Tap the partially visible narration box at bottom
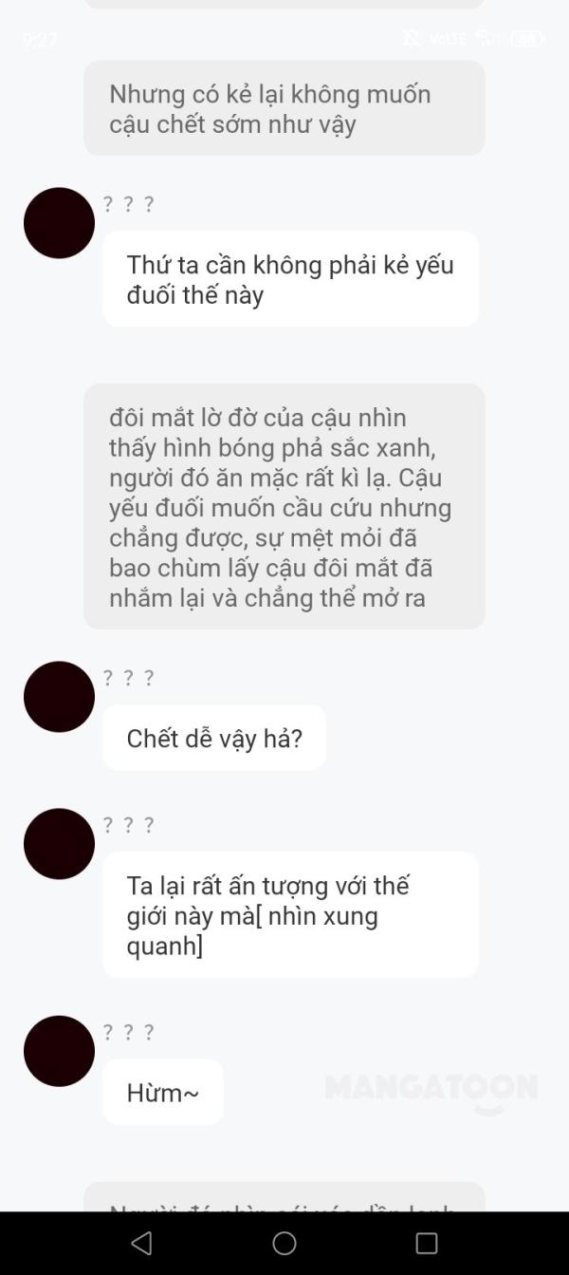The width and height of the screenshot is (569, 1275). click(x=284, y=1196)
